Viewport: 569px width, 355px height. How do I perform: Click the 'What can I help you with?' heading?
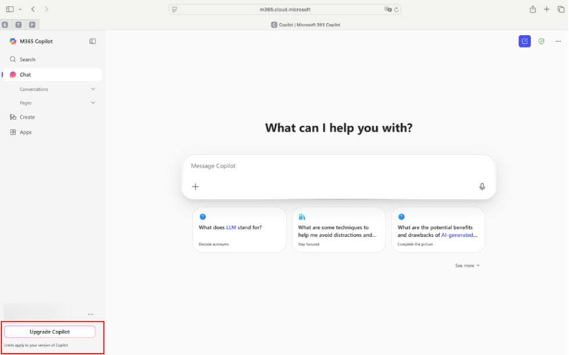pyautogui.click(x=339, y=128)
